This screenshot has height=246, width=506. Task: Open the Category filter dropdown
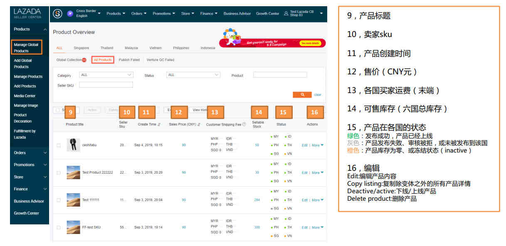[x=106, y=75]
